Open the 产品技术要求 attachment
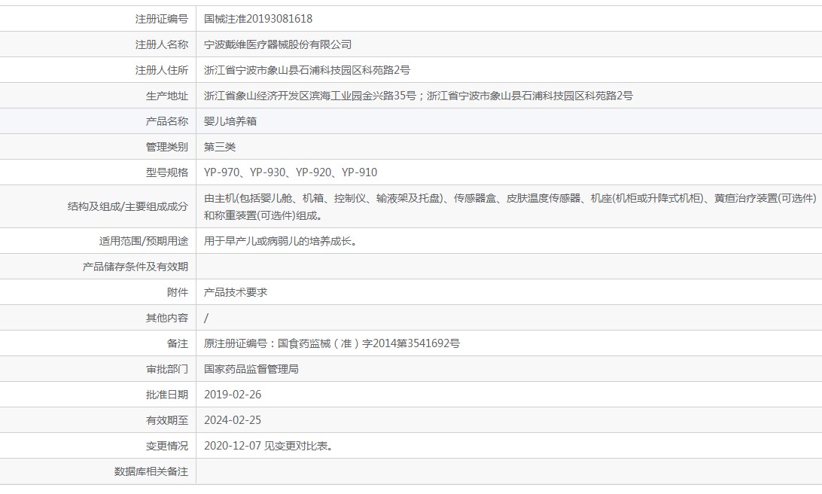The image size is (822, 494). click(236, 292)
